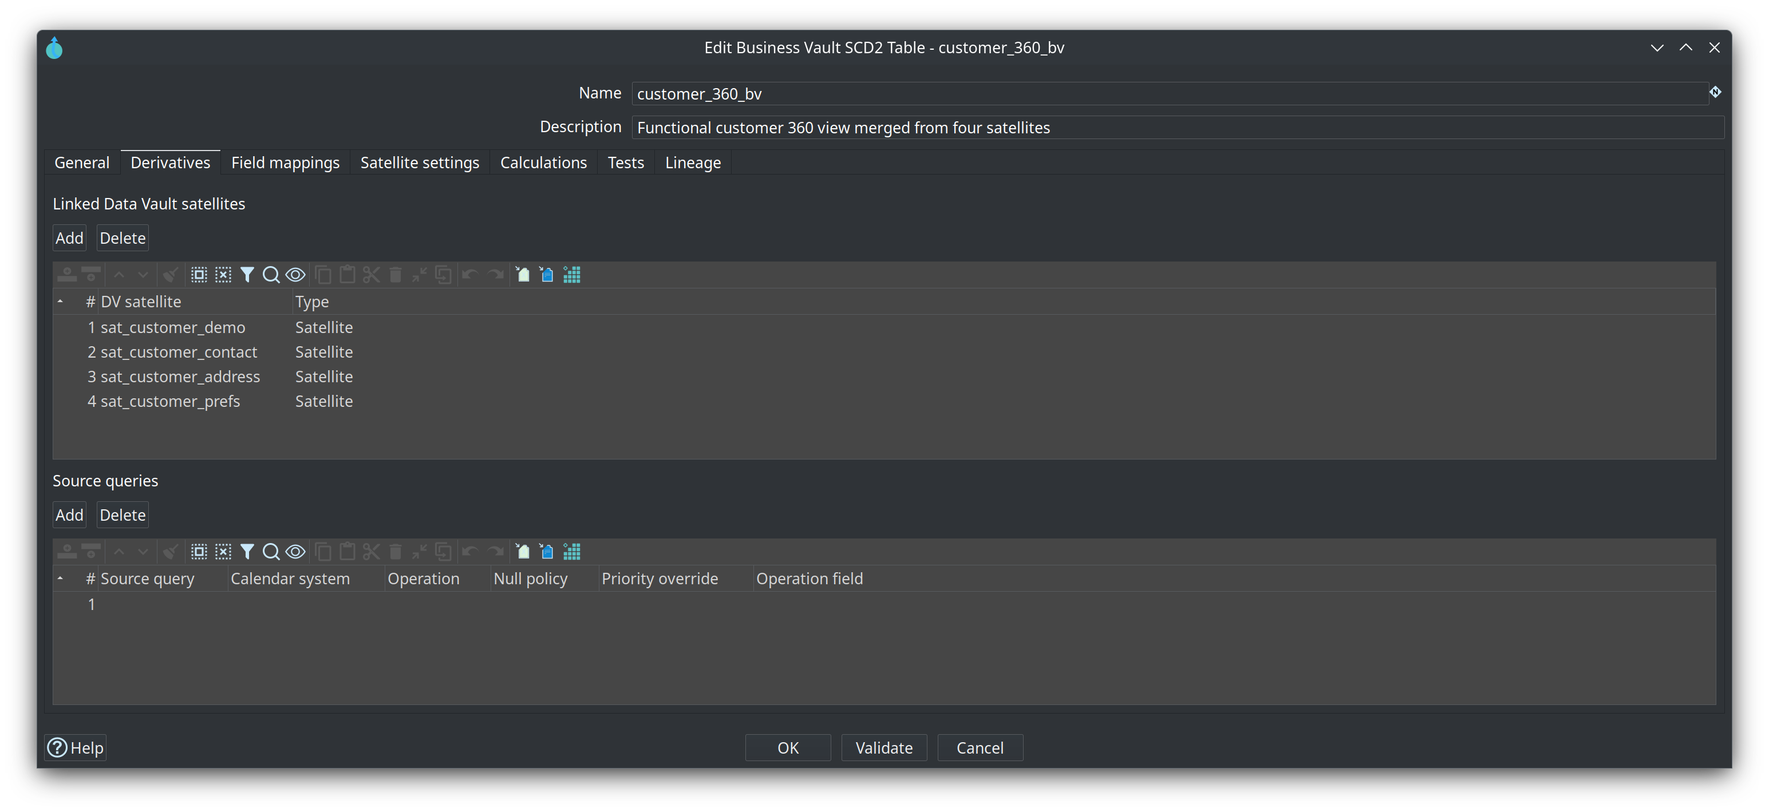Open the General tab
Image resolution: width=1769 pixels, height=812 pixels.
coord(82,163)
